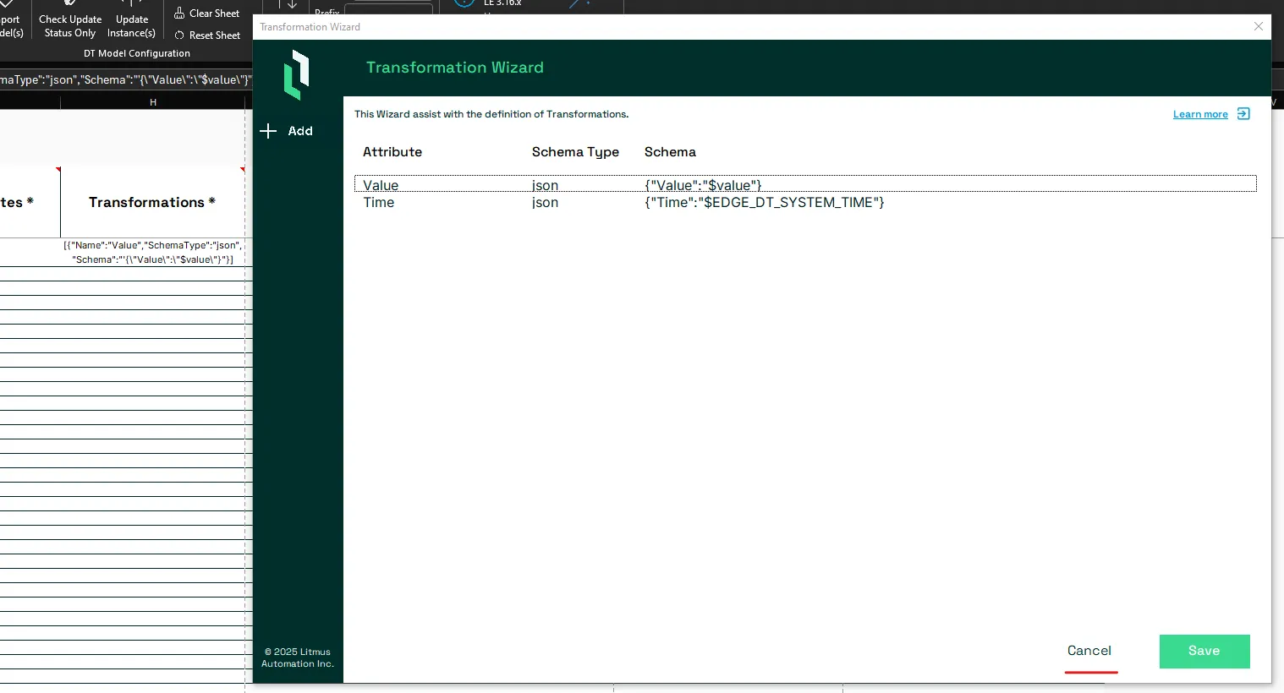Click the DT Model Configuration group label
Image resolution: width=1284 pixels, height=693 pixels.
[x=137, y=53]
